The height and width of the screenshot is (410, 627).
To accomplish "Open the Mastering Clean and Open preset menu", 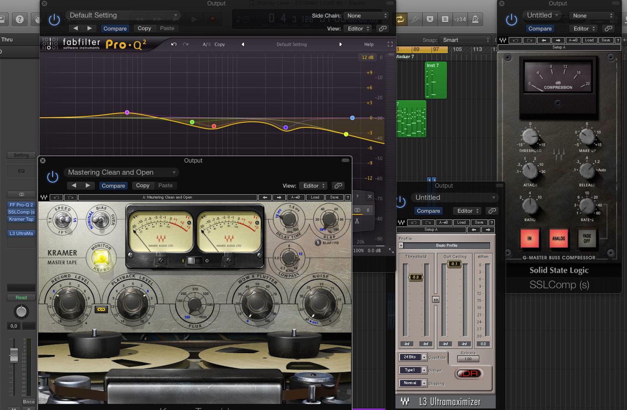I will [121, 172].
